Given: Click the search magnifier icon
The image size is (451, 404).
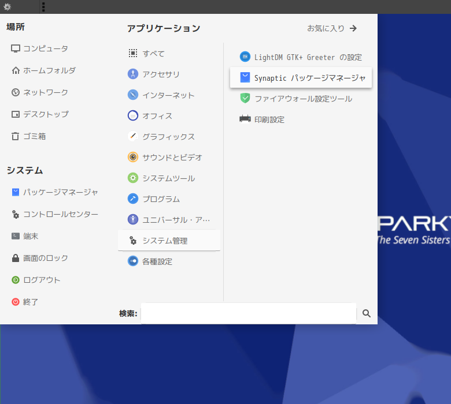Looking at the screenshot, I should [x=367, y=313].
